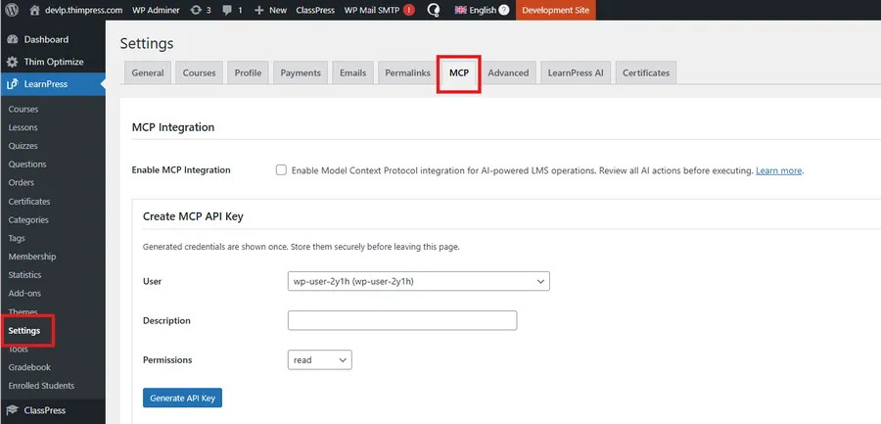This screenshot has width=881, height=424.
Task: Click the New label in admin bar
Action: [278, 10]
